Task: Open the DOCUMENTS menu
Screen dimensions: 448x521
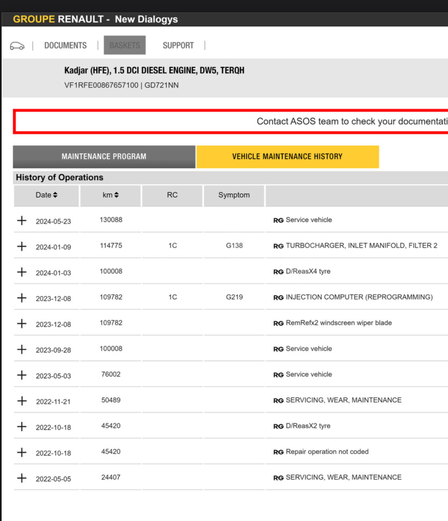Action: 65,45
